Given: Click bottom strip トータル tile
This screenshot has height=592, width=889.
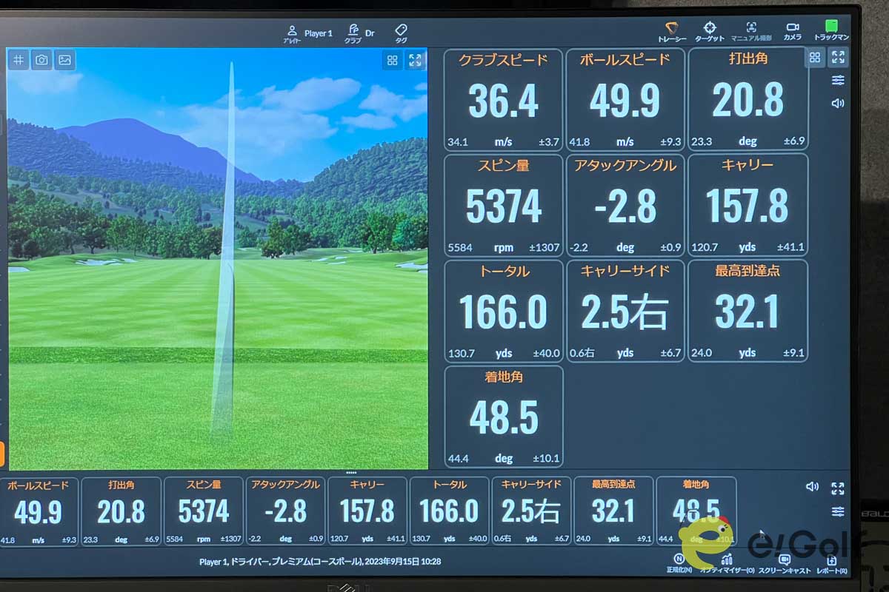Looking at the screenshot, I should point(450,511).
